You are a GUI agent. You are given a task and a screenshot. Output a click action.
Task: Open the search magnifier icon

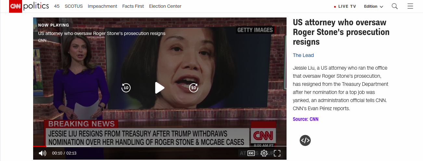click(x=395, y=6)
